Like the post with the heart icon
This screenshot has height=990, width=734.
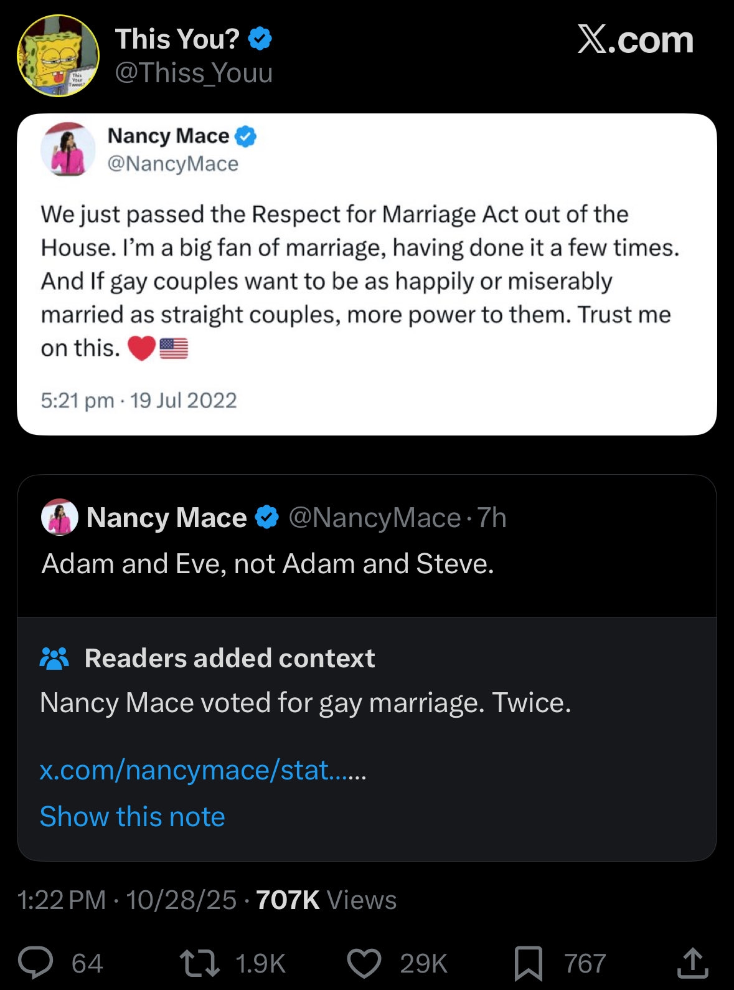[364, 963]
